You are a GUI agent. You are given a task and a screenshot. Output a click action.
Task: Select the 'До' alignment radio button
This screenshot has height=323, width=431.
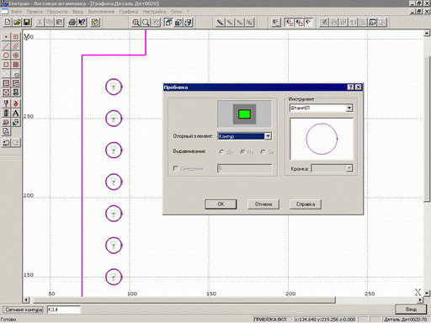tap(222, 151)
